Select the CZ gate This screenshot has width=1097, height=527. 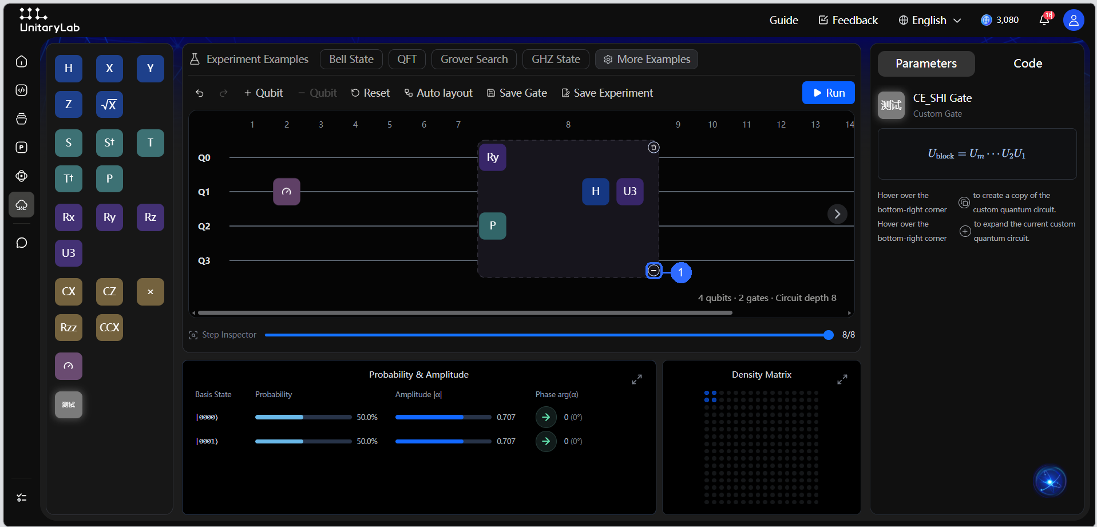click(109, 292)
